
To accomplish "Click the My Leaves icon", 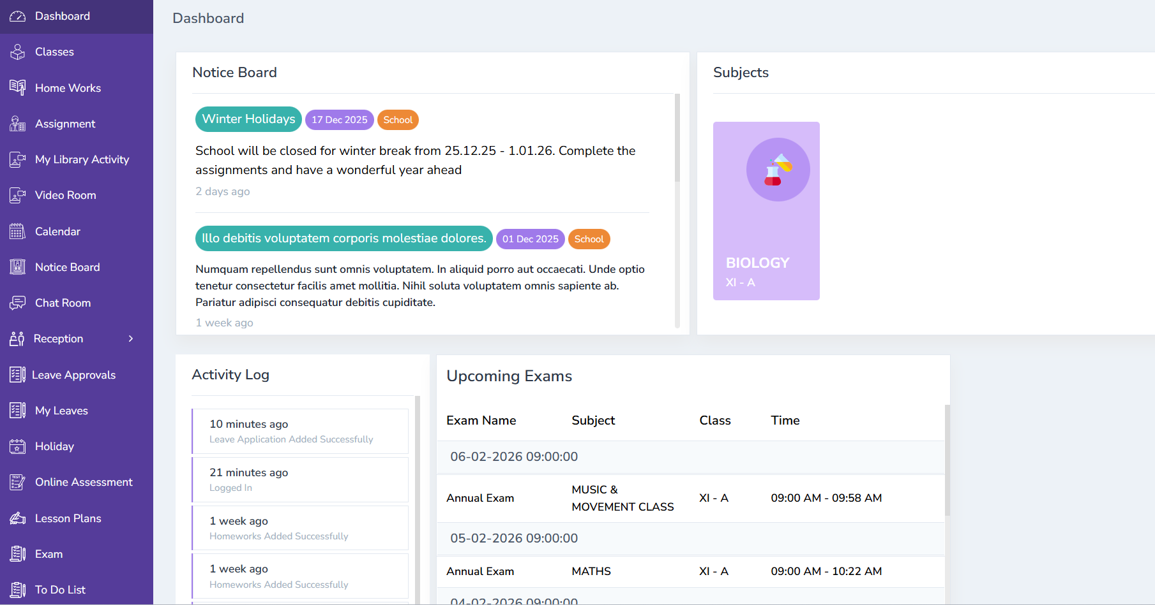I will point(18,410).
